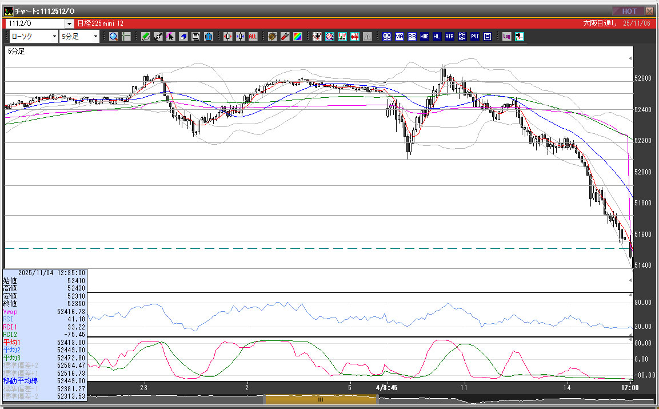Toggle the ATR indicator button
This screenshot has height=409, width=659.
click(x=450, y=37)
